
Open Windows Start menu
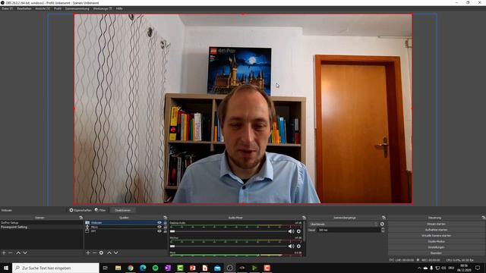[x=6, y=268]
